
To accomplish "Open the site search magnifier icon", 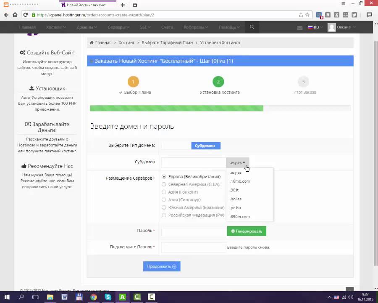I will pyautogui.click(x=252, y=27).
